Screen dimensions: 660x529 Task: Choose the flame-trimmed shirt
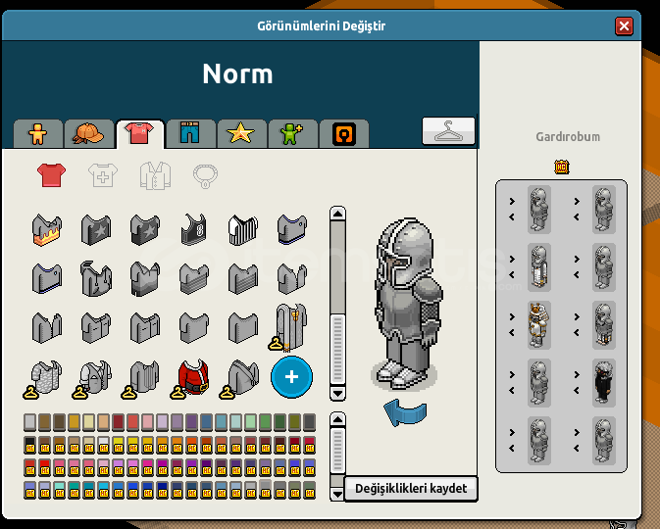[x=47, y=229]
